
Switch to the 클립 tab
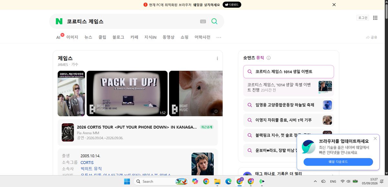pos(102,37)
